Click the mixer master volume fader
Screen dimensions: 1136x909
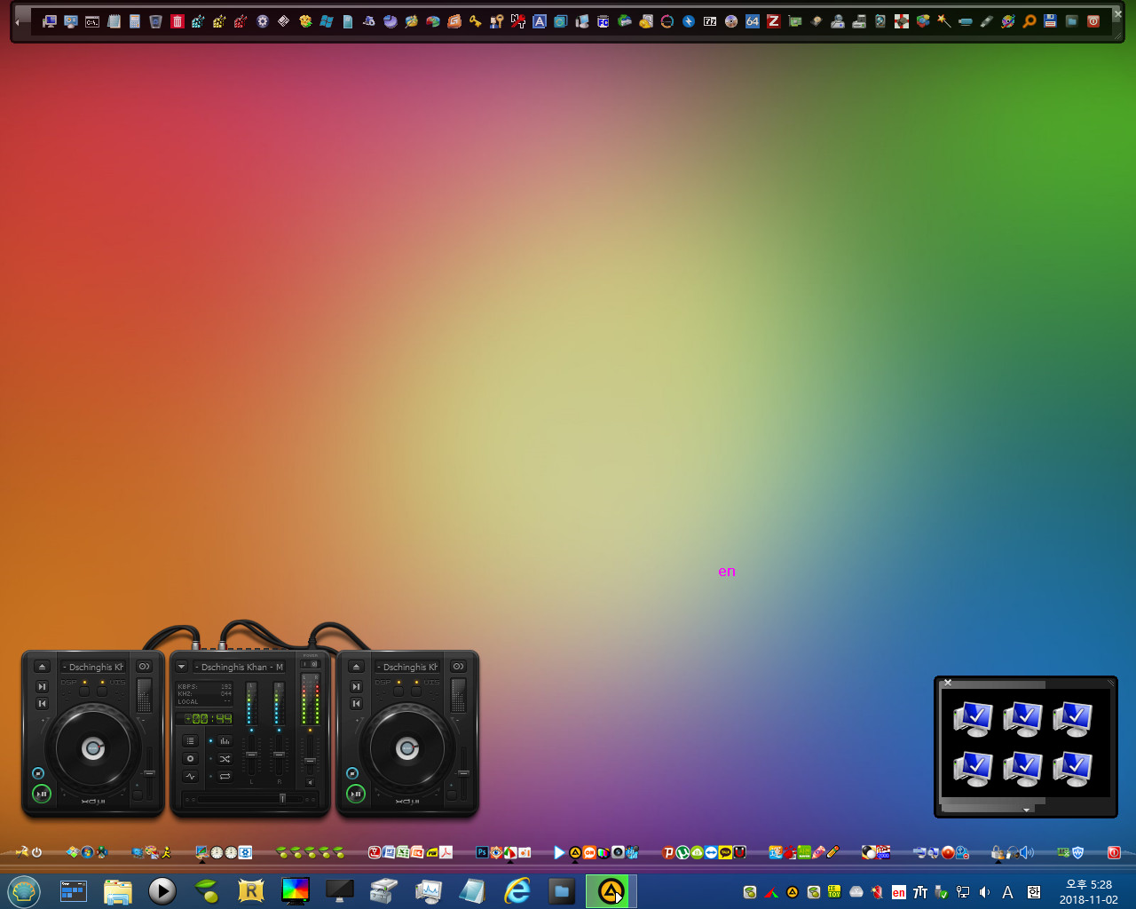[310, 761]
